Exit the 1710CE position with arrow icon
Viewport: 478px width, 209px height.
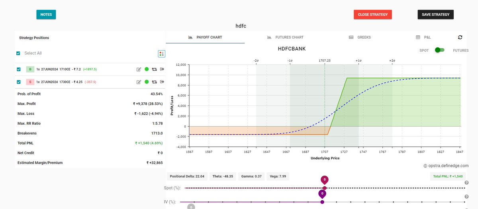162,69
